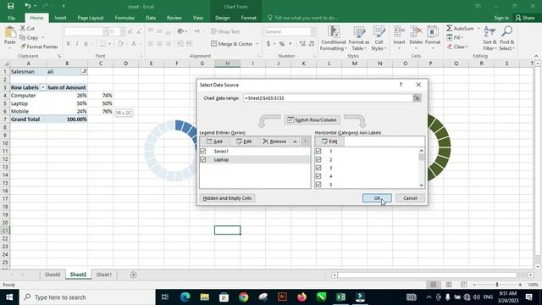Open the Row Labels filter dropdown
The width and height of the screenshot is (542, 305).
43,87
